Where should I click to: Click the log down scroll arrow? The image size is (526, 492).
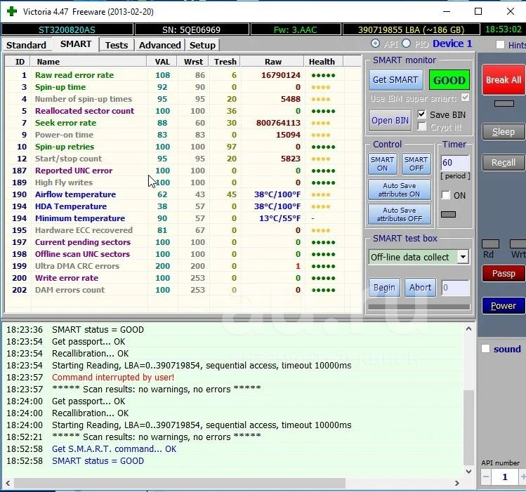(468, 471)
